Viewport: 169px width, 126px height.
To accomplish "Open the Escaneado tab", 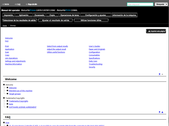I will 39,15.
